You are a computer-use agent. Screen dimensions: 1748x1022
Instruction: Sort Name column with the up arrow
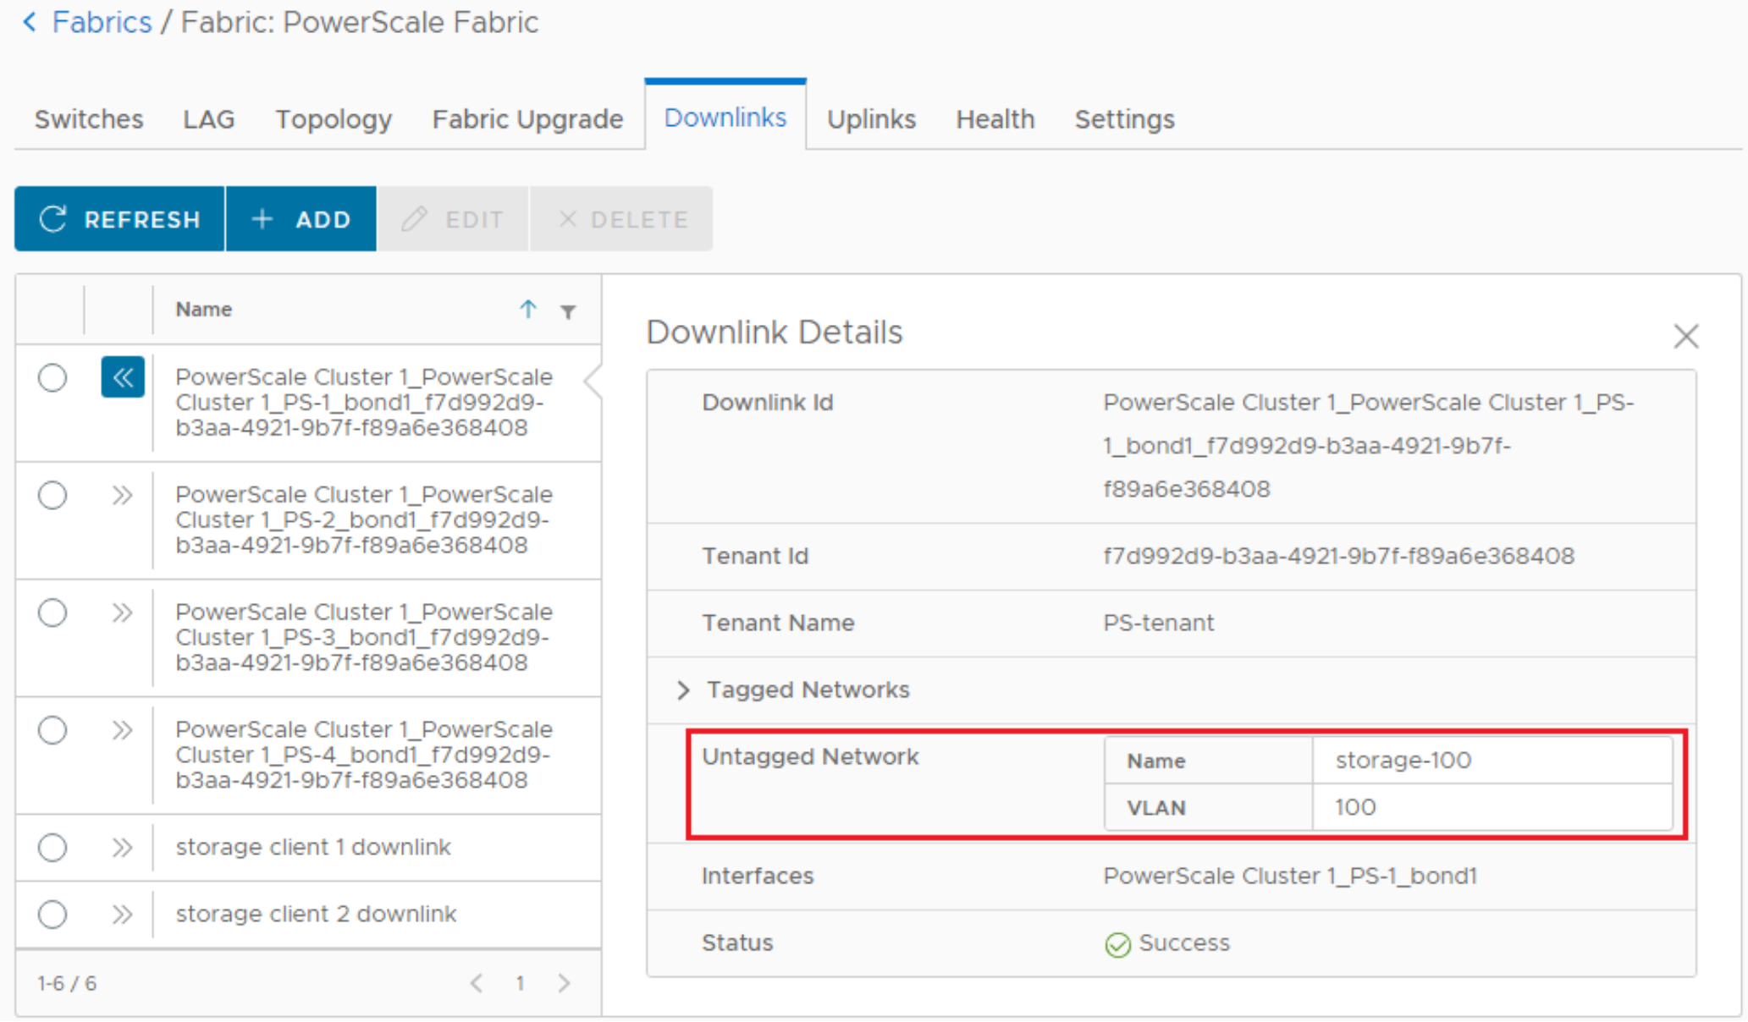click(x=528, y=310)
